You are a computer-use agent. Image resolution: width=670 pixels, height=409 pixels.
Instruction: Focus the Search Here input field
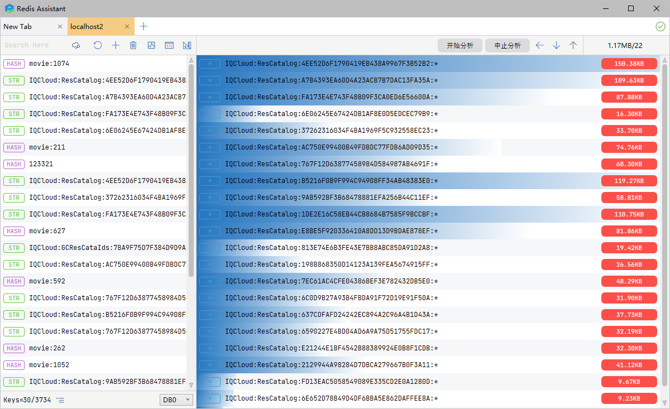[x=35, y=45]
